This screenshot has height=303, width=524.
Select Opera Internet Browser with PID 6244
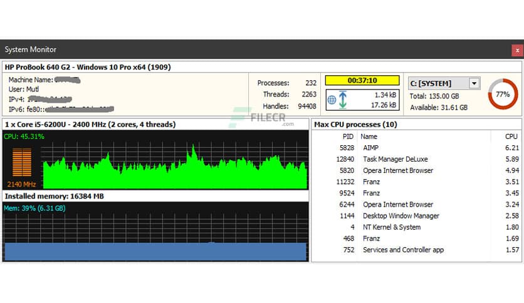pyautogui.click(x=416, y=205)
